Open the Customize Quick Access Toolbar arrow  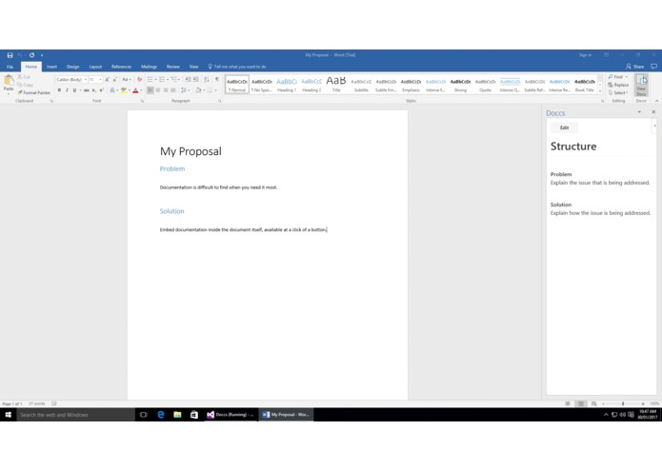coord(41,55)
